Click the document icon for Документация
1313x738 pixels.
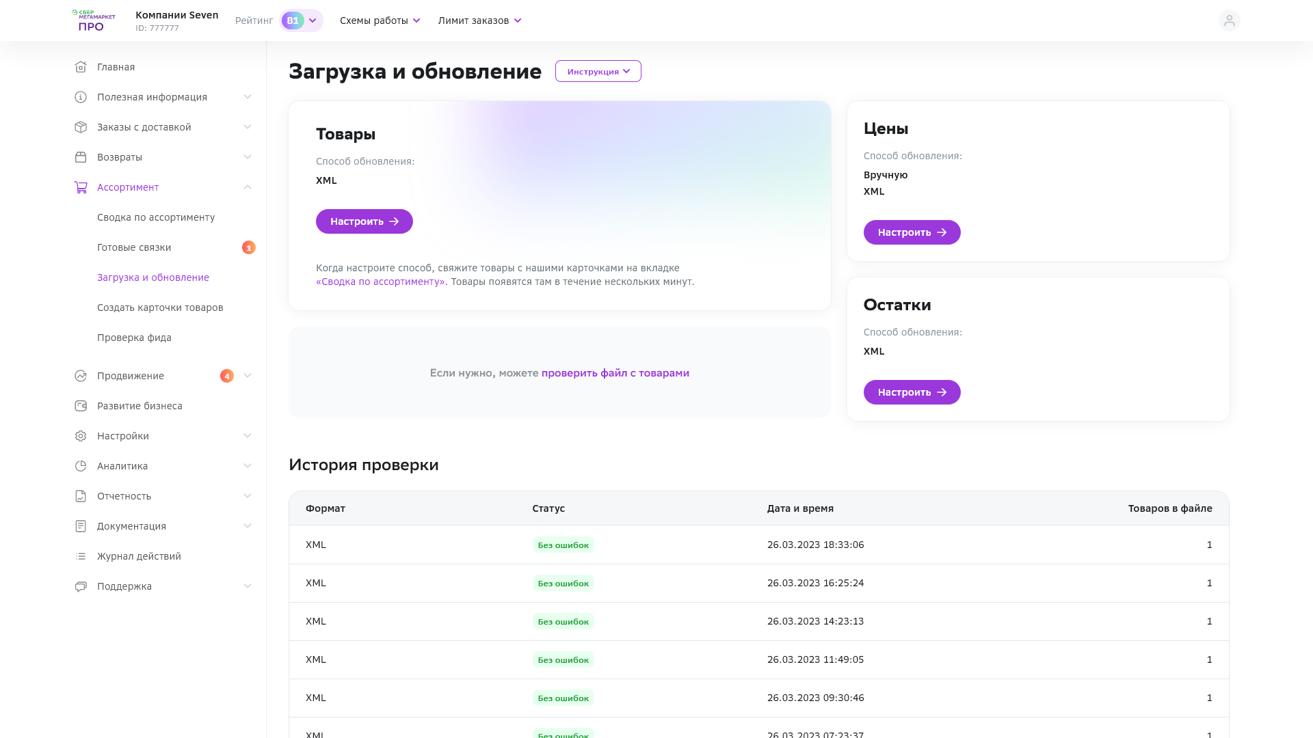coord(81,526)
